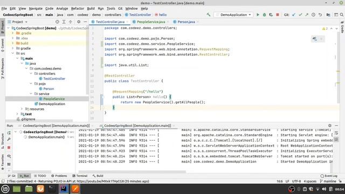Open the File menu
Image resolution: width=345 pixels, height=194 pixels.
(4, 9)
